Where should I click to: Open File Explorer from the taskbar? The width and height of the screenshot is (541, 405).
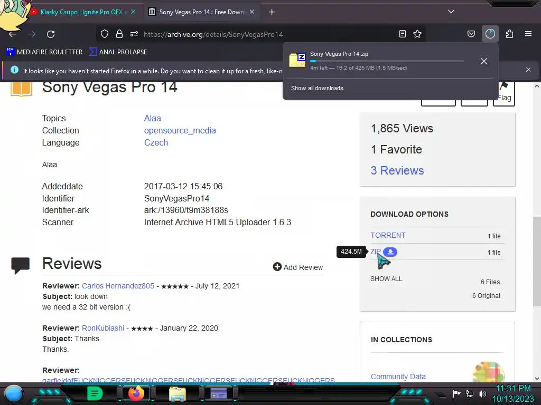point(178,394)
